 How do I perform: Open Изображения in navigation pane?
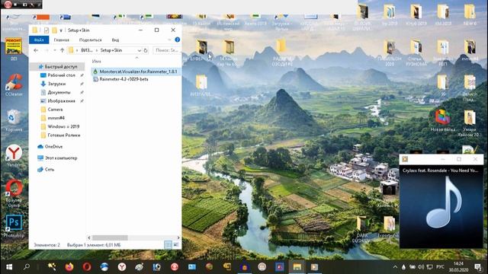point(61,101)
